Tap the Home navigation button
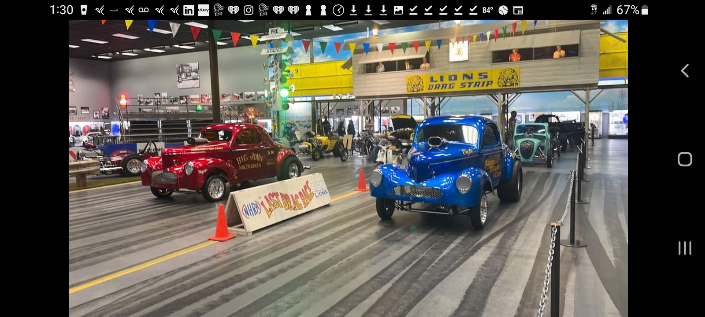The height and width of the screenshot is (317, 705). (685, 159)
